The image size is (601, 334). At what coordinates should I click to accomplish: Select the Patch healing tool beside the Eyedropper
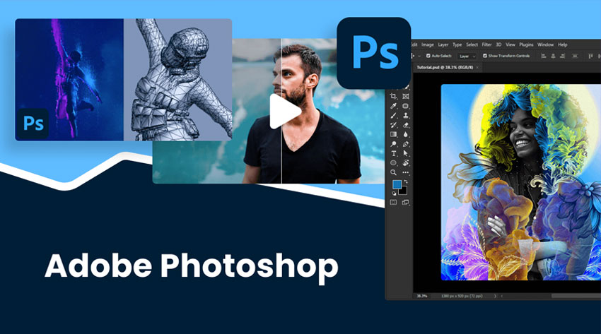point(406,106)
